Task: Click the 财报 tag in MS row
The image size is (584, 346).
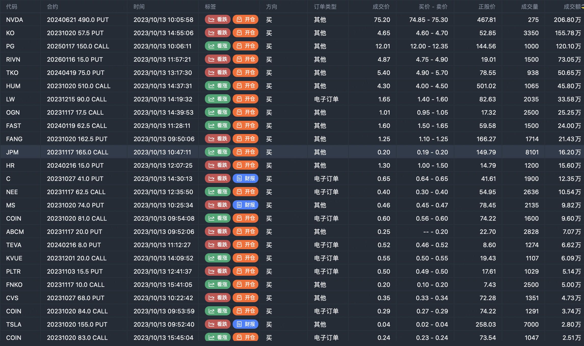Action: coord(246,205)
